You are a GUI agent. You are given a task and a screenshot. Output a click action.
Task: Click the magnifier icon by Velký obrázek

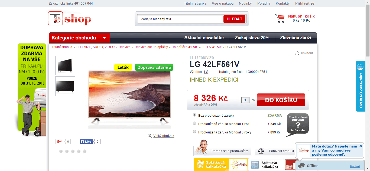tap(150, 136)
